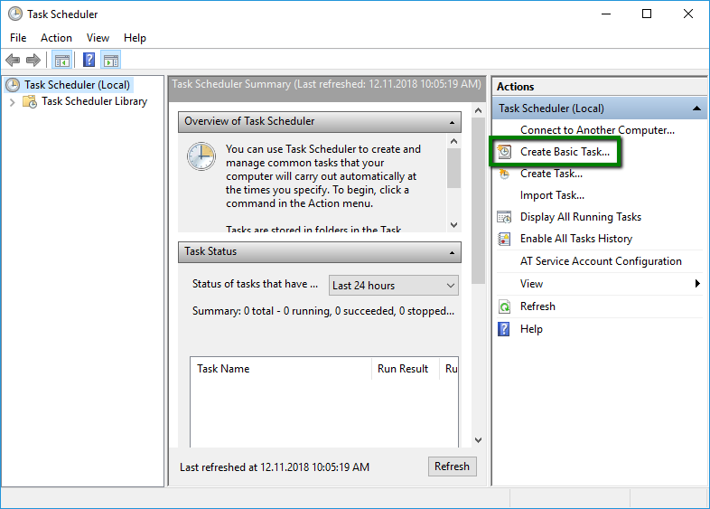710x509 pixels.
Task: Click the green Refresh icon in Actions
Action: pyautogui.click(x=504, y=306)
